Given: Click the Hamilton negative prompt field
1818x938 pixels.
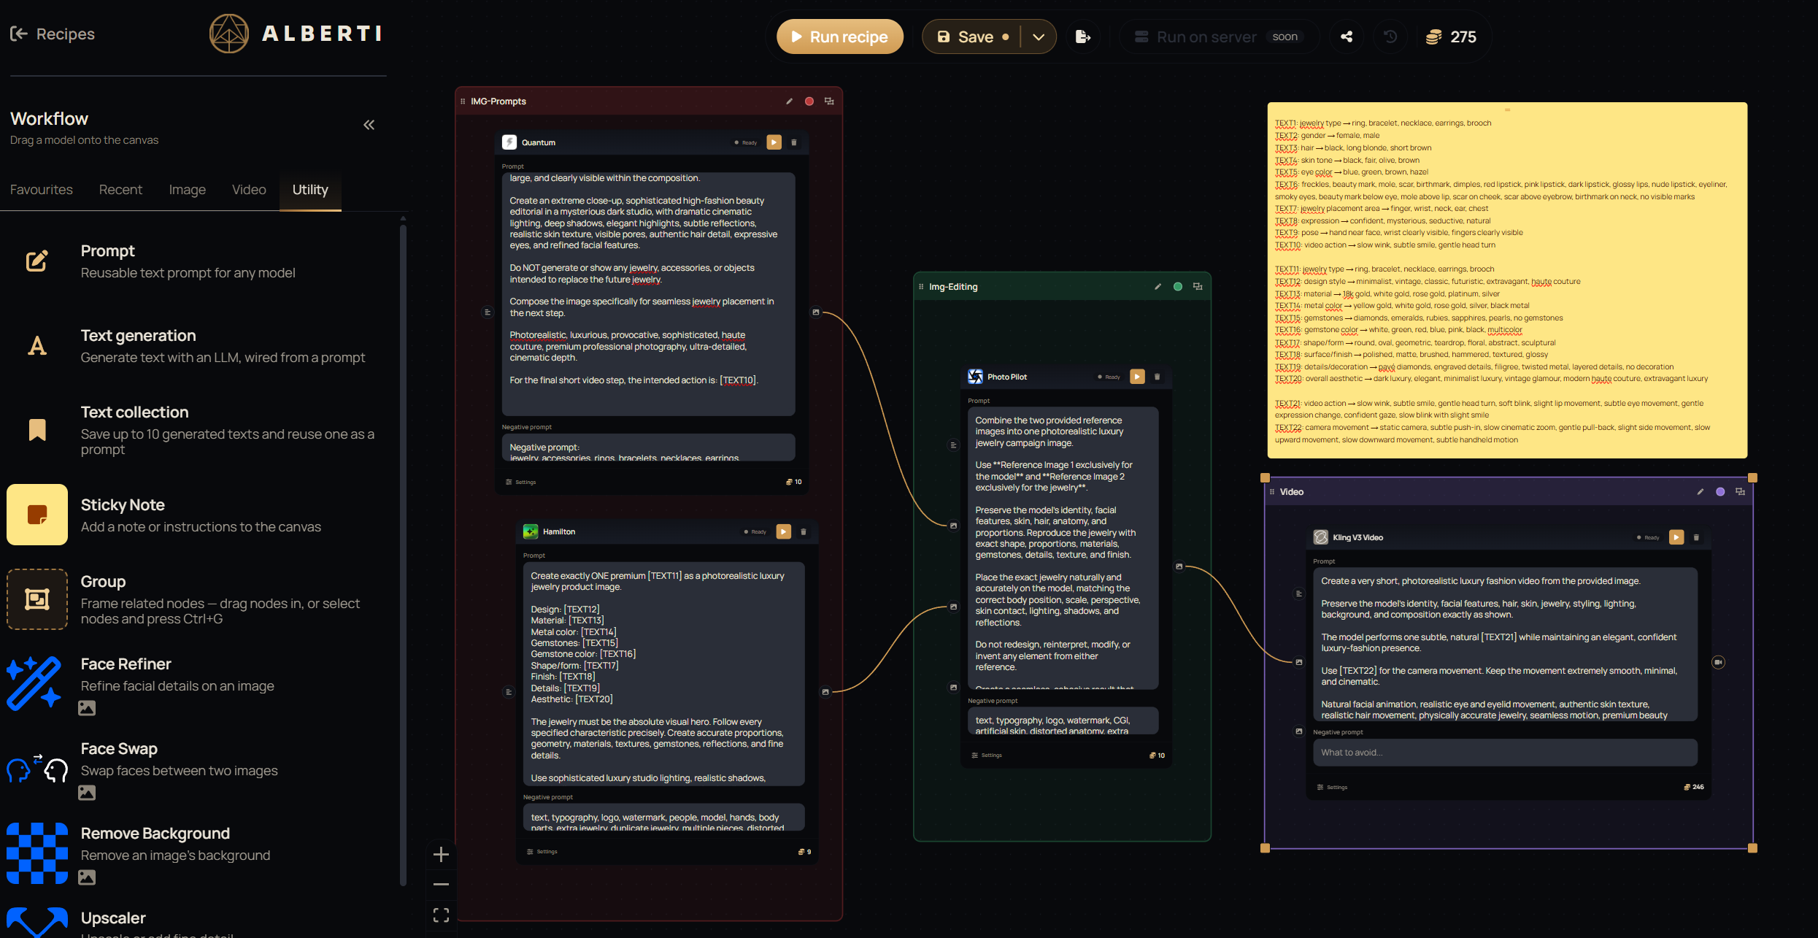Looking at the screenshot, I should click(x=664, y=817).
